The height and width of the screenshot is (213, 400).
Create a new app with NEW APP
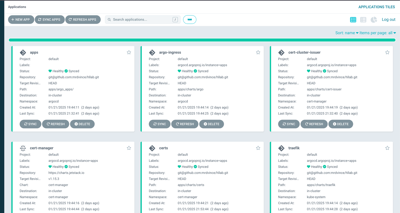[21, 20]
